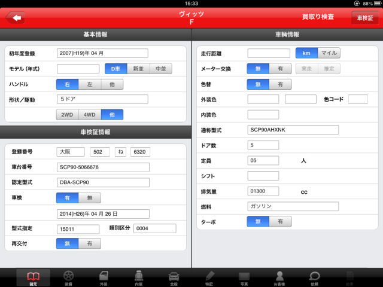Image resolution: width=383 pixels, height=287 pixels.
Task: Select マイル distance unit
Action: tap(329, 53)
